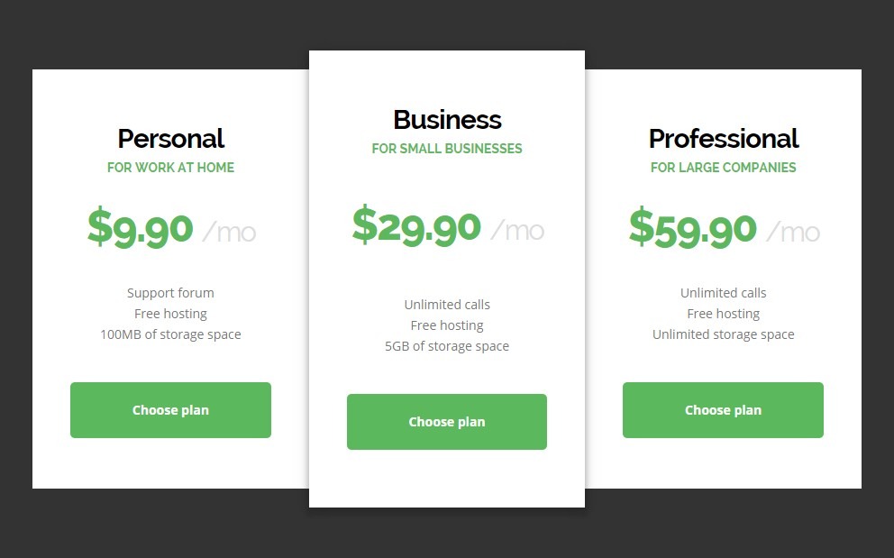The height and width of the screenshot is (558, 894).
Task: Select the Professional plan heading
Action: (x=724, y=139)
